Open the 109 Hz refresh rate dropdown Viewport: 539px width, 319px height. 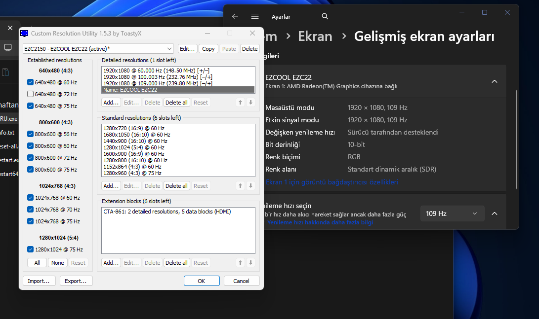point(453,213)
